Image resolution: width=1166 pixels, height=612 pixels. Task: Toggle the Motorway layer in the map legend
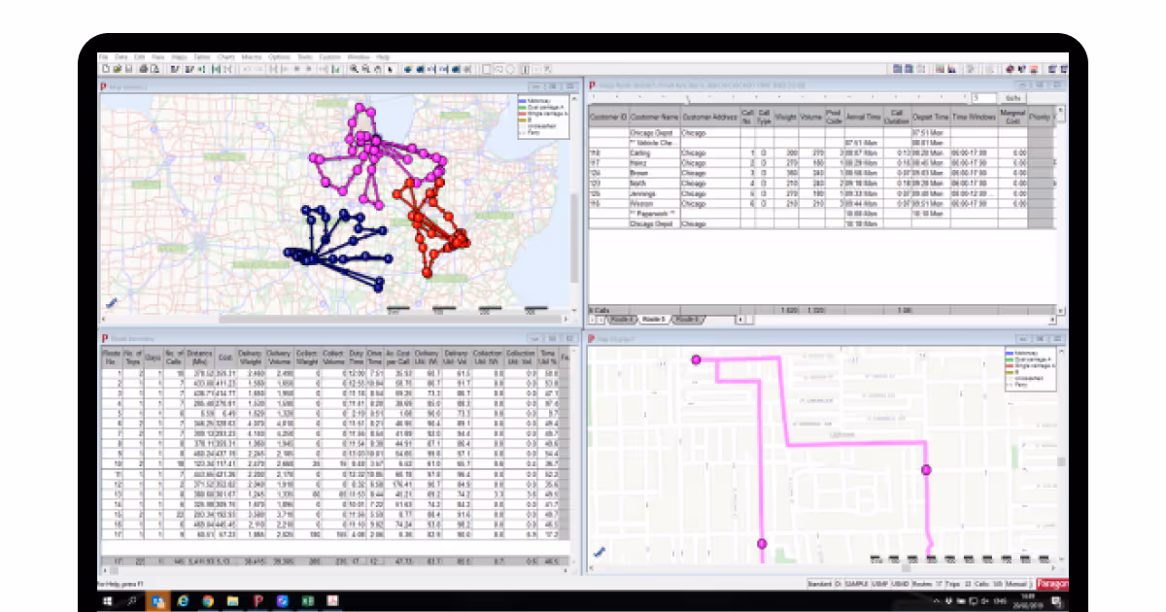[540, 101]
